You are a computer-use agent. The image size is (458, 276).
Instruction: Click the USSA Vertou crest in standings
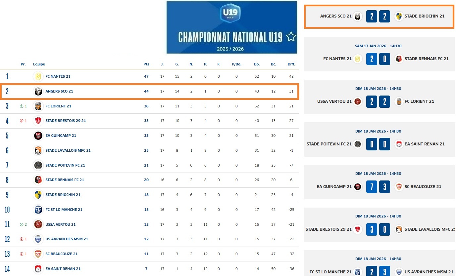tap(38, 224)
